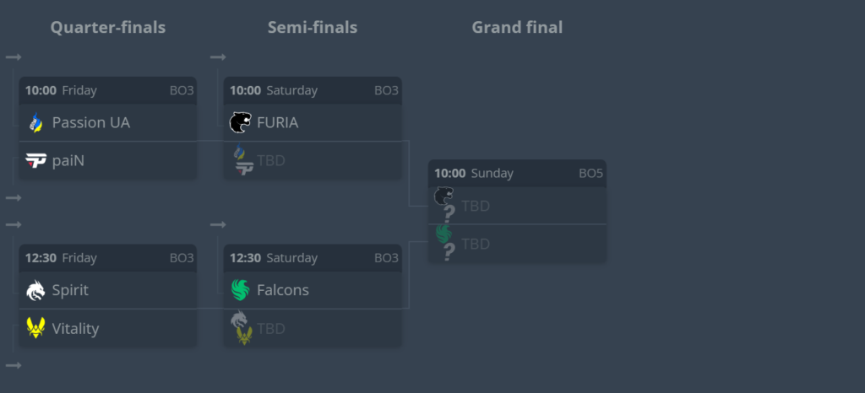Click faded Falcons logo in grand final
The height and width of the screenshot is (393, 865).
[443, 234]
